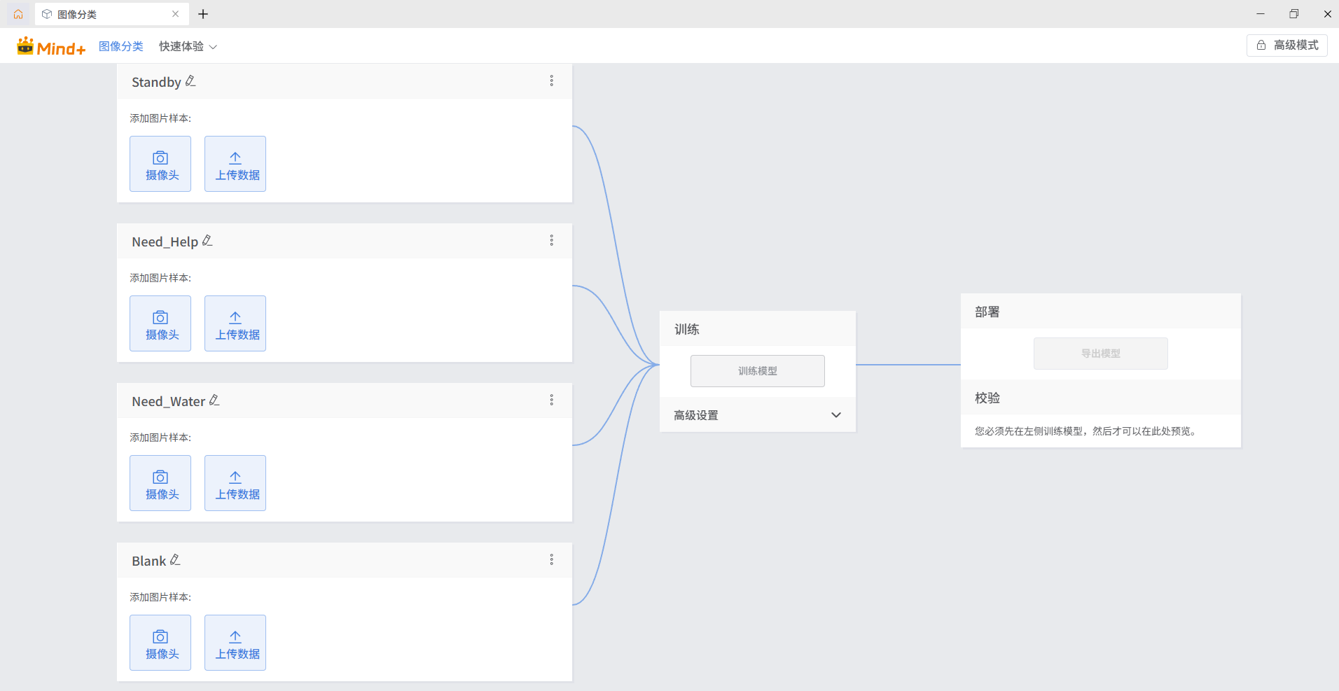
Task: Close the 图像分类 tab
Action: point(175,14)
